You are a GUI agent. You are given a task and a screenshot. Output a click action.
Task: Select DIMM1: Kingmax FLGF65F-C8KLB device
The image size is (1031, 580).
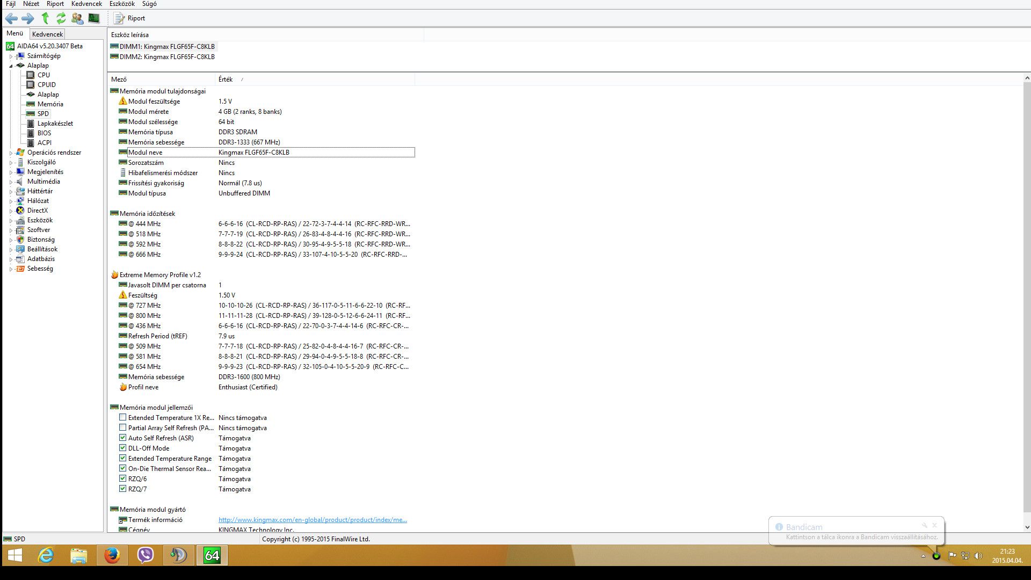tap(166, 47)
